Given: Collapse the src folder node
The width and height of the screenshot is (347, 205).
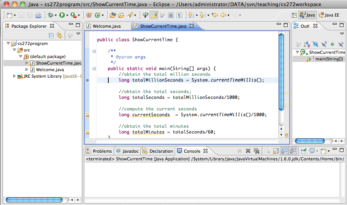Looking at the screenshot, I should 14,50.
